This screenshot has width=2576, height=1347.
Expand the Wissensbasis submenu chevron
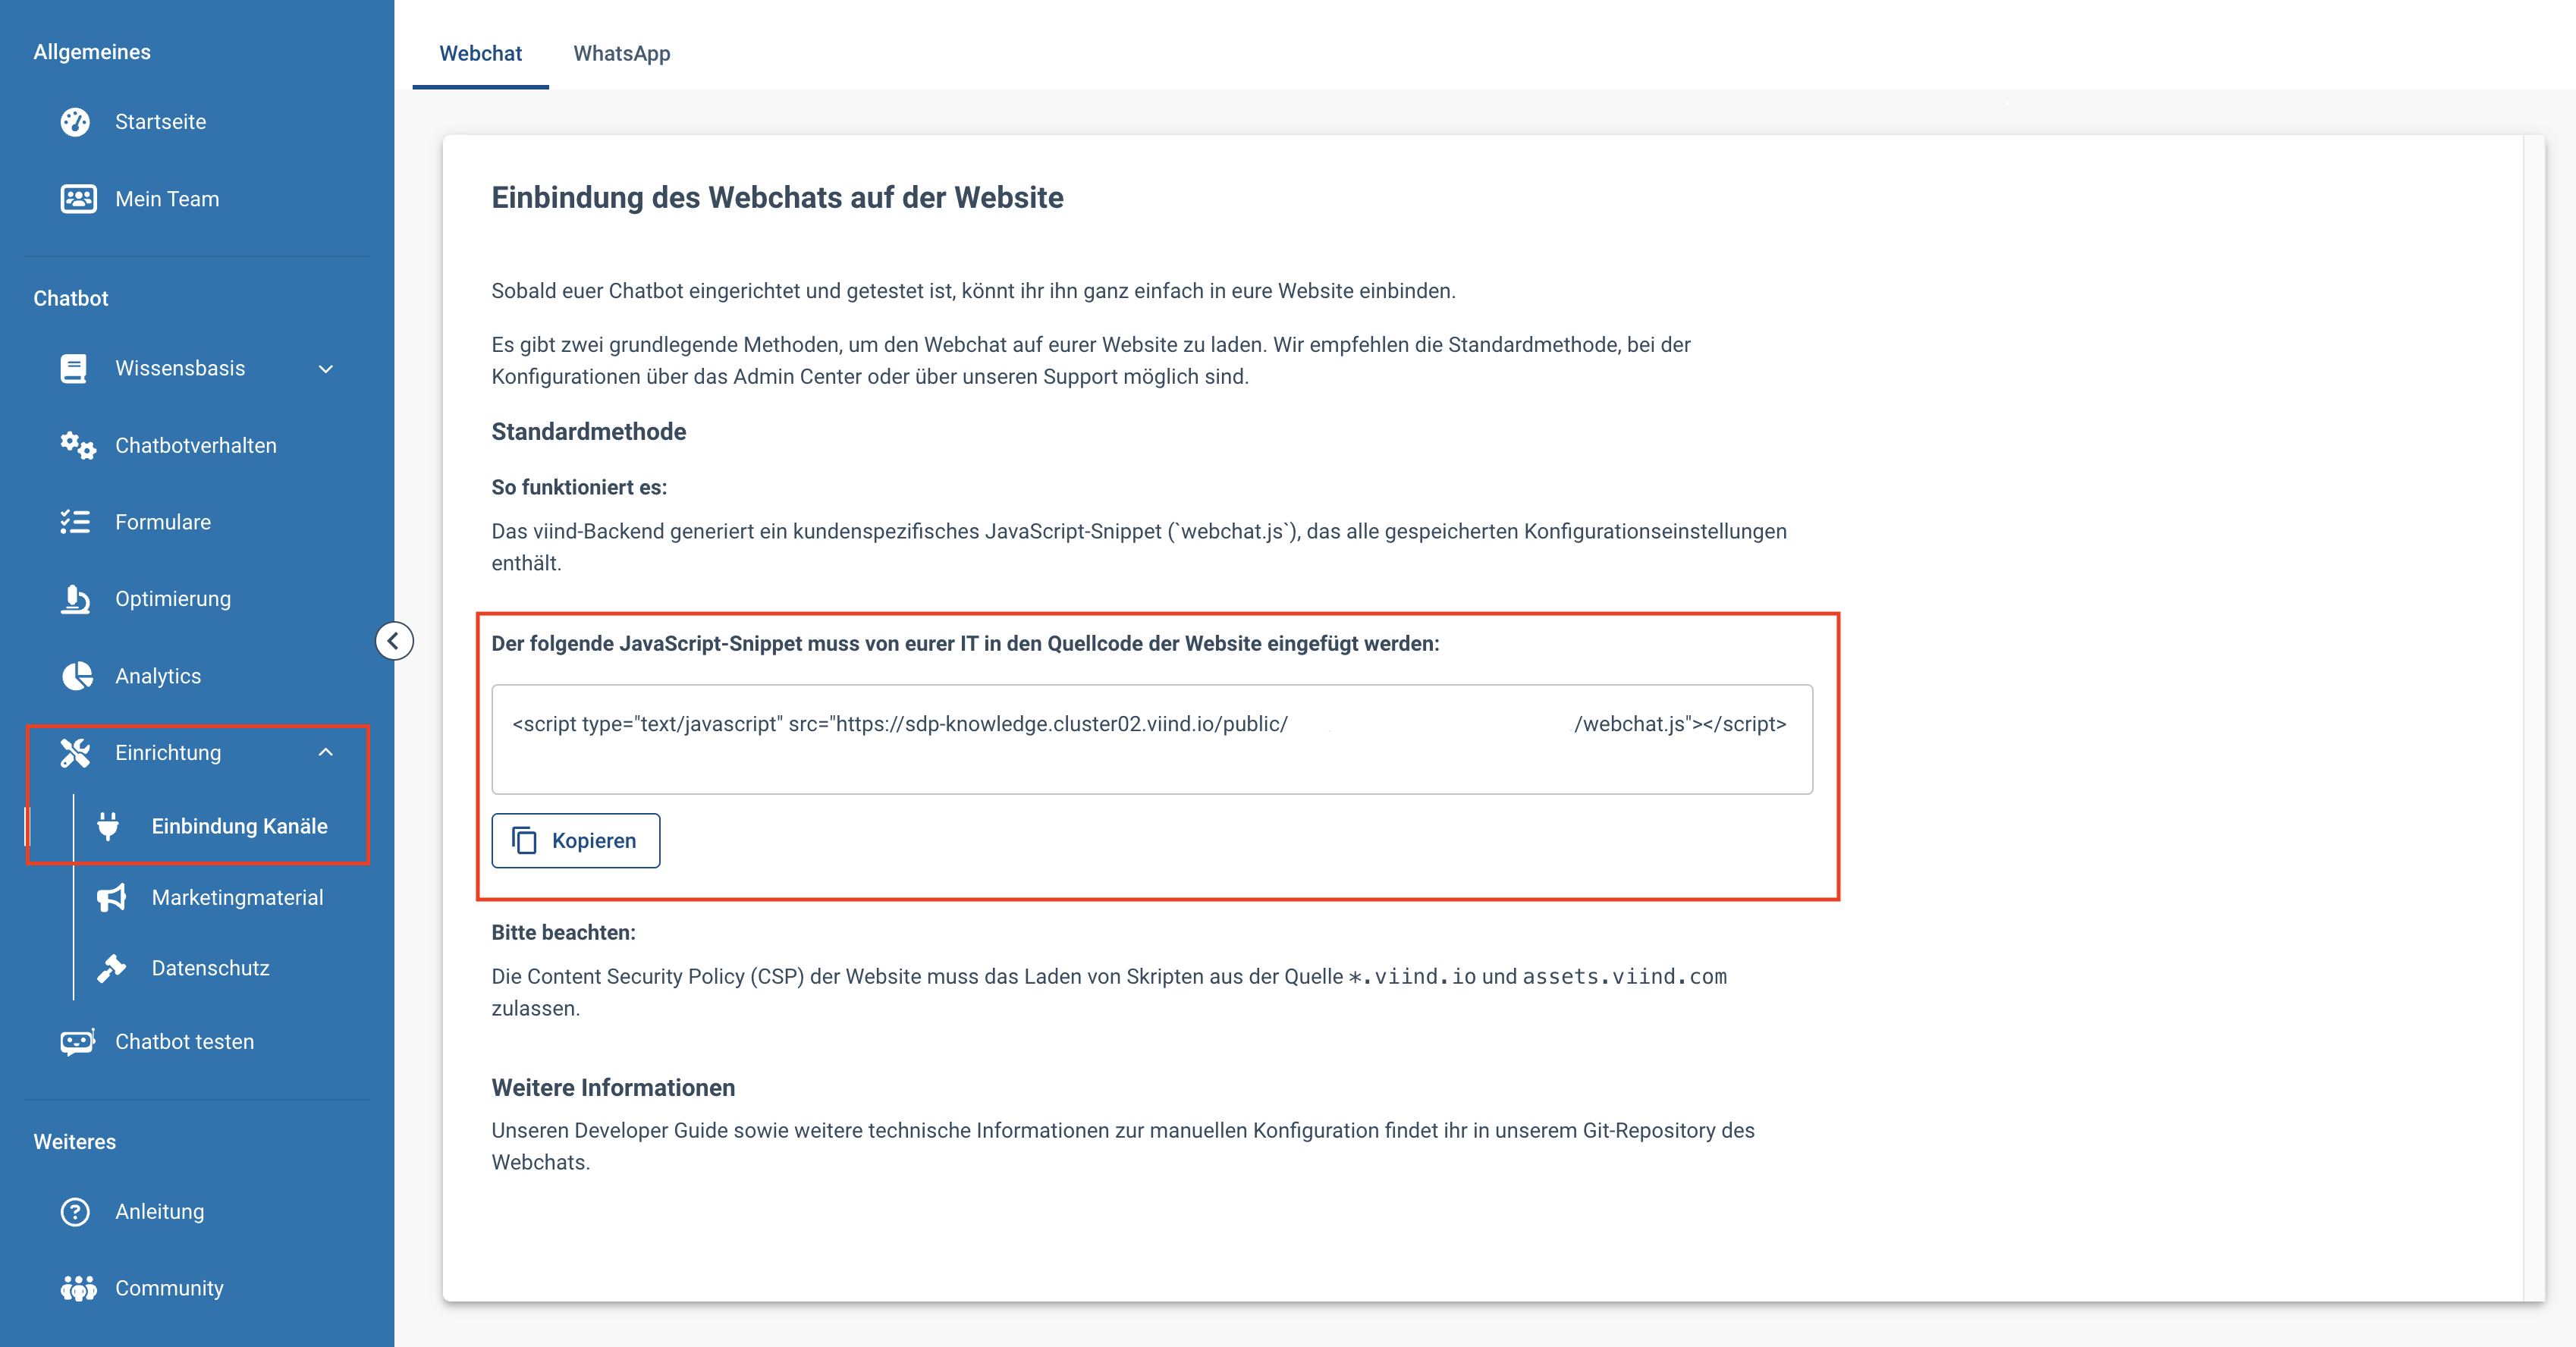[326, 369]
